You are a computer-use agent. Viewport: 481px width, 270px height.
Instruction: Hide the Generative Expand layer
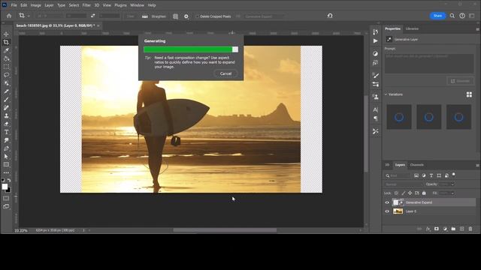coord(387,202)
